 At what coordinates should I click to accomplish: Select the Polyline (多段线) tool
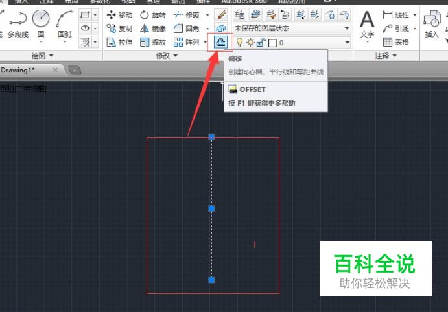(x=18, y=24)
